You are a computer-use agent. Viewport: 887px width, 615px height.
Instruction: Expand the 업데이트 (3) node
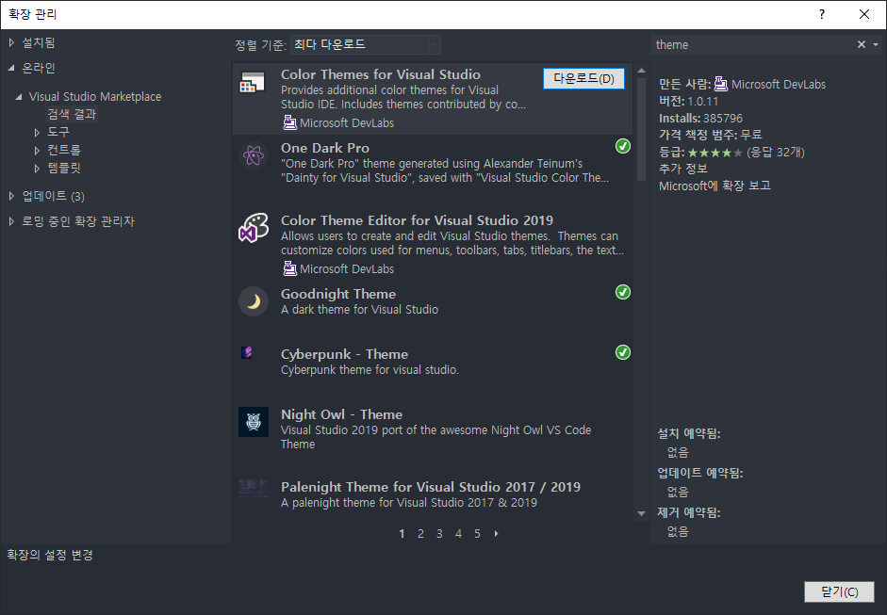click(x=11, y=196)
